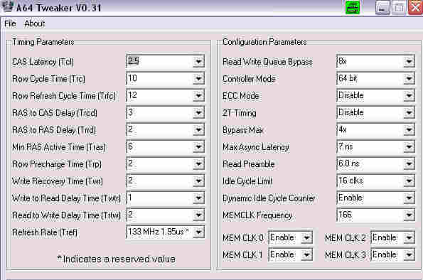Viewport: 423px width, 280px height.
Task: Click the A64 Tweaker app icon
Action: click(x=7, y=6)
